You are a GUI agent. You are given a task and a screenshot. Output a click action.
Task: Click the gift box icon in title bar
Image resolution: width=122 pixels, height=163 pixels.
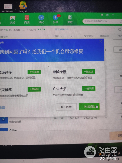(102, 15)
